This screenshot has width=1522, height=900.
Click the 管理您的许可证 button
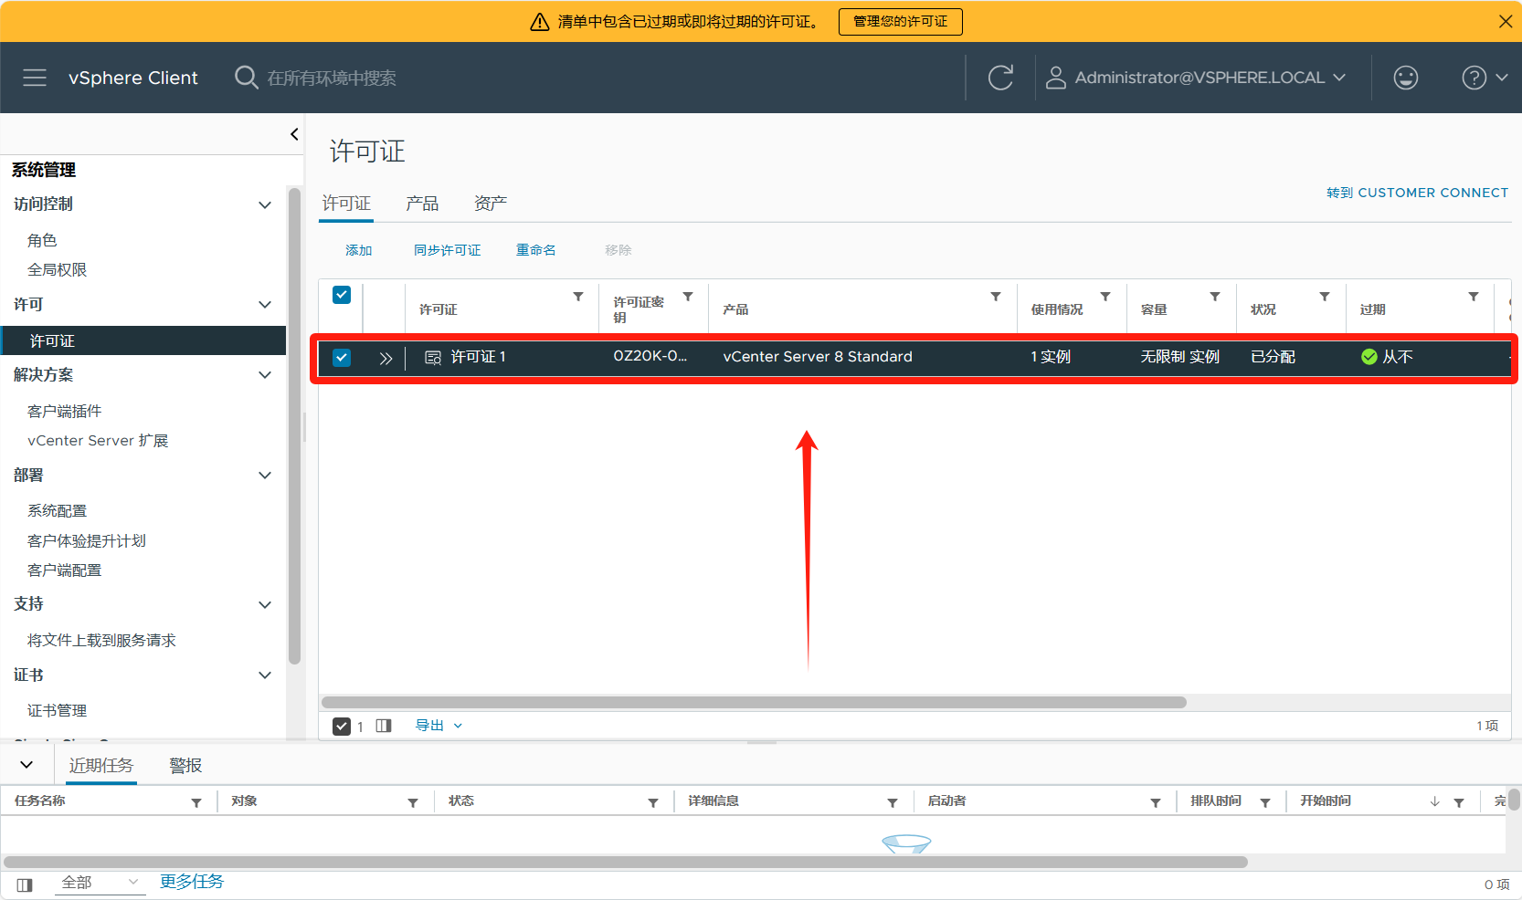tap(900, 21)
